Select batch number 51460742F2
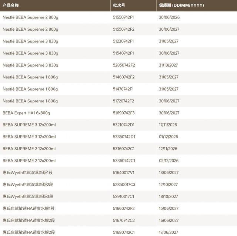Screen dimensions: 237x236 (124, 77)
